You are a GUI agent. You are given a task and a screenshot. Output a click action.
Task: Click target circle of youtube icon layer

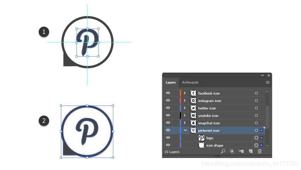(x=256, y=115)
